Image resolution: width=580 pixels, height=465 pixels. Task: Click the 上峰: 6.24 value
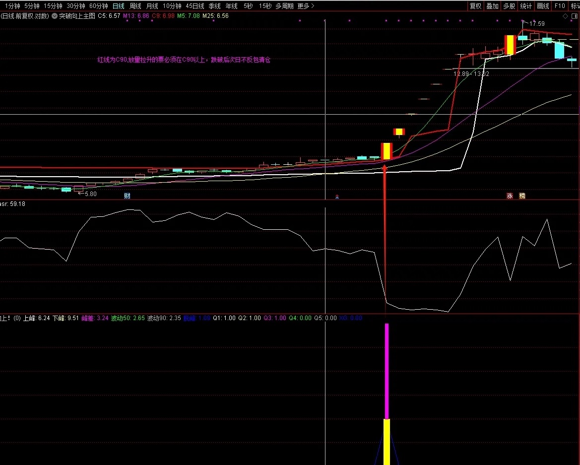[36, 318]
